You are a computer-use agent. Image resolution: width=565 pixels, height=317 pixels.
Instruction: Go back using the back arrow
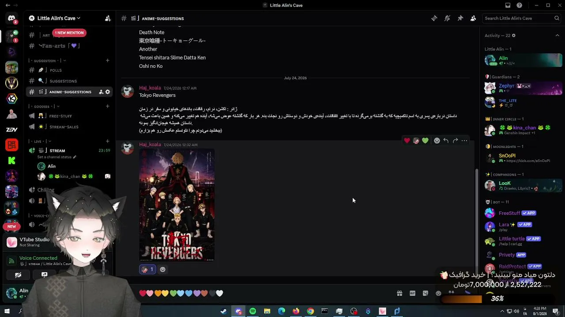pos(9,5)
